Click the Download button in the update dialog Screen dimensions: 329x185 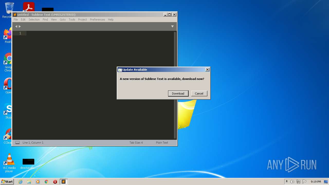click(178, 94)
